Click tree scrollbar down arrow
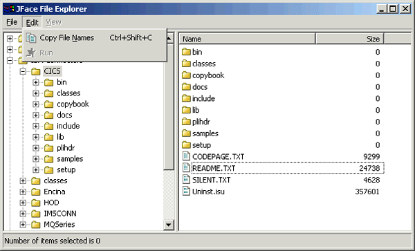This screenshot has height=251, width=415. [168, 225]
